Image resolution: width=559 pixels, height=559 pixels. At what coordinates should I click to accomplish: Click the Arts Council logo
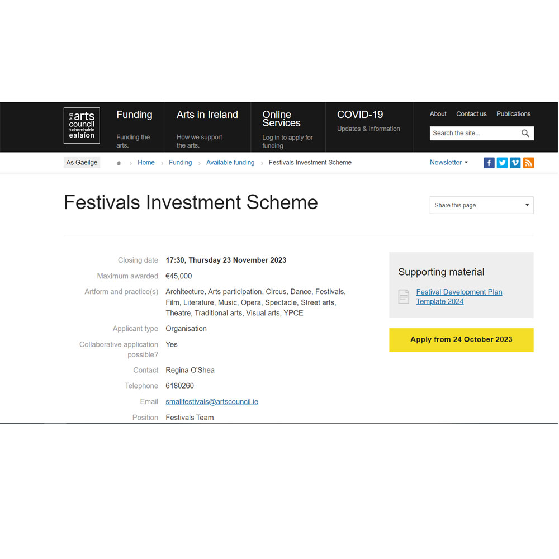pyautogui.click(x=82, y=125)
